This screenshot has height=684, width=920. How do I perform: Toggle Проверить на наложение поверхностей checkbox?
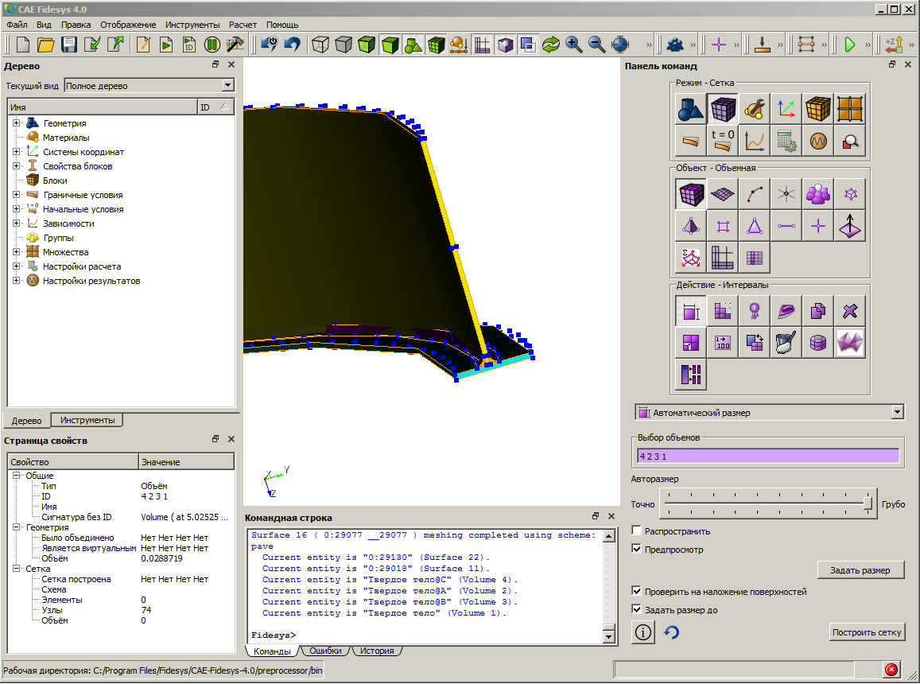point(637,591)
